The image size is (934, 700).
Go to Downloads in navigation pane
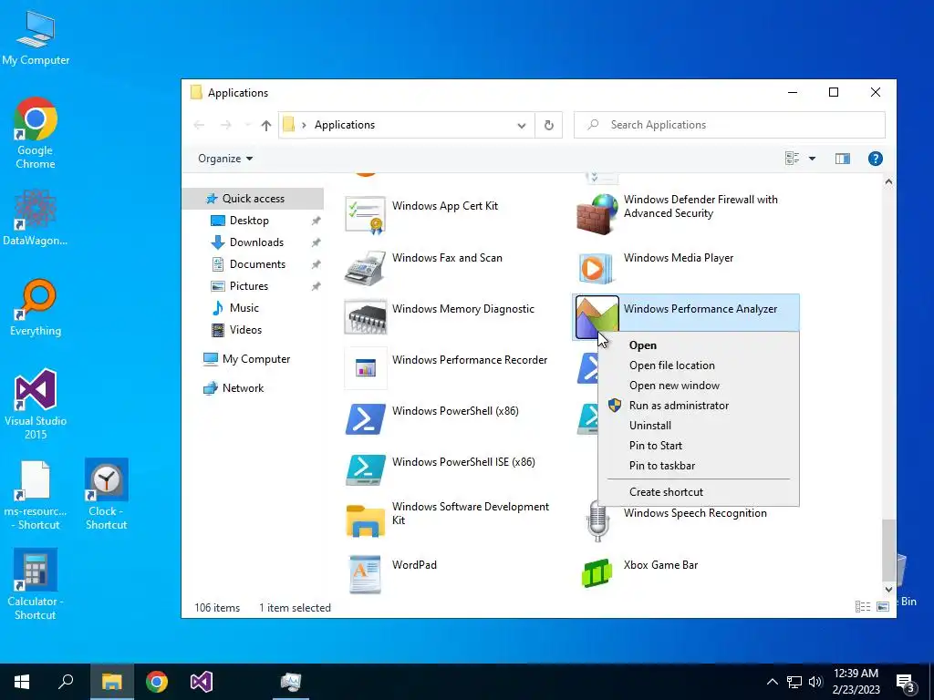[256, 242]
